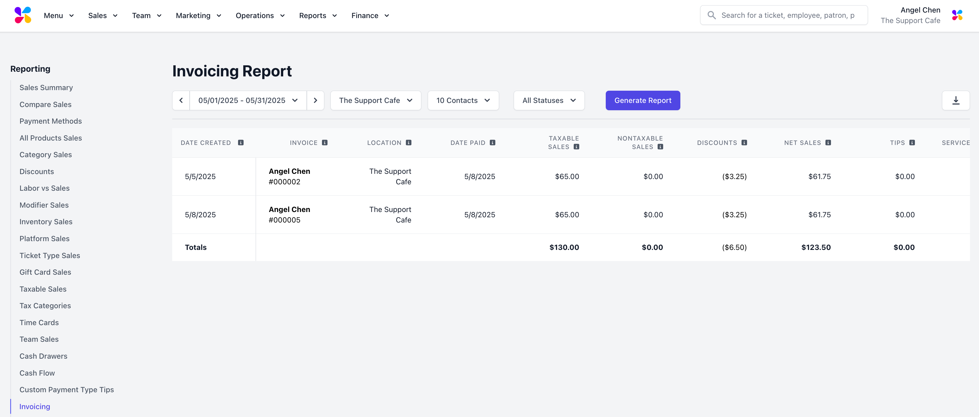Select Time Cards in sidebar
The height and width of the screenshot is (417, 979).
click(39, 323)
